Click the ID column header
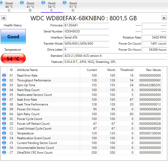Image resolution: width=168 pixels, height=162 pixels. [11, 70]
